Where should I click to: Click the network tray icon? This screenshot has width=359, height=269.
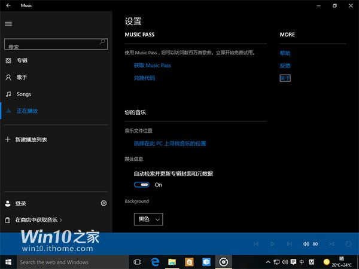pos(276,262)
